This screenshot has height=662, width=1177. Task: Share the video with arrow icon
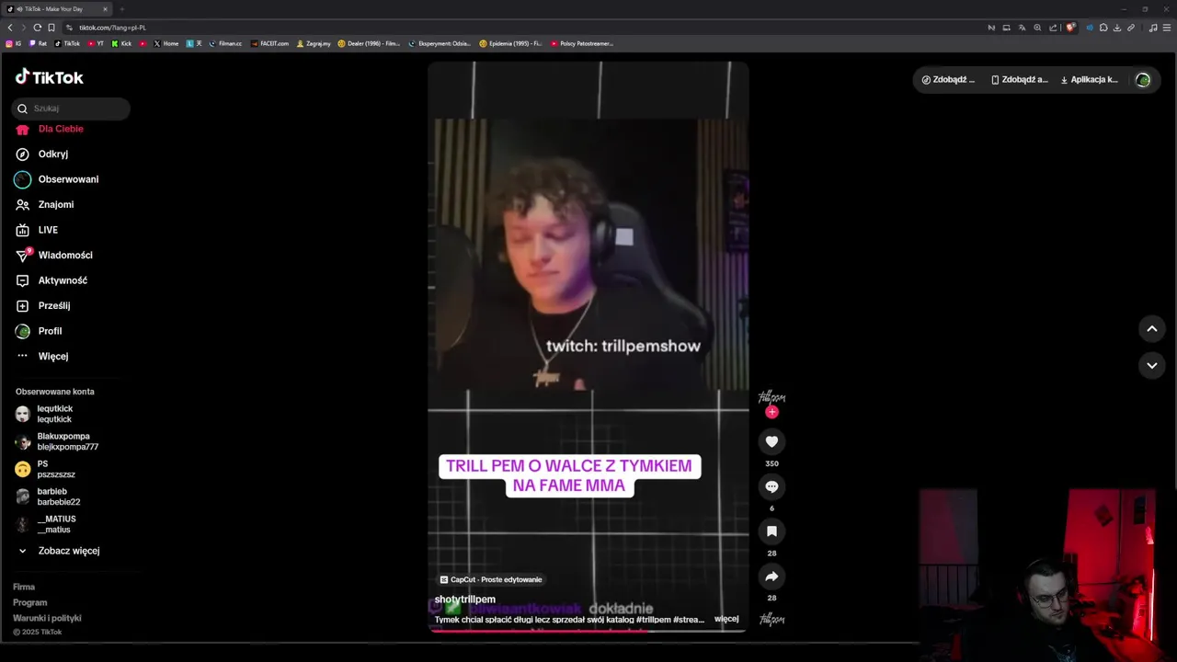click(x=771, y=576)
